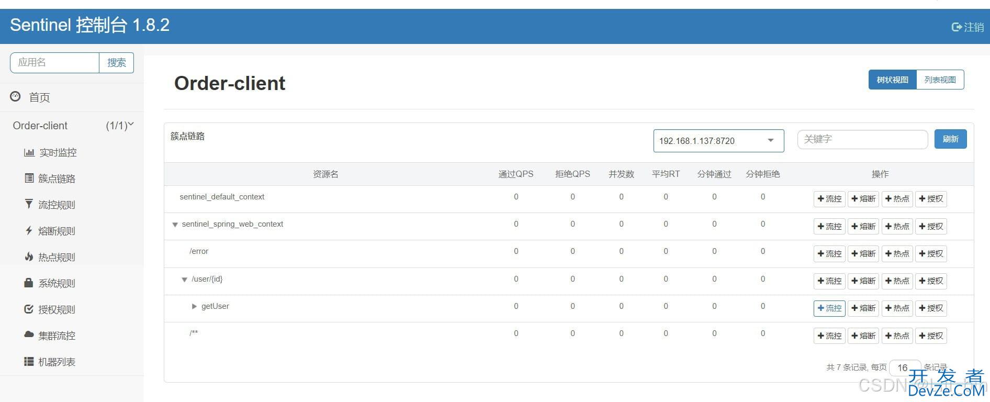This screenshot has height=402, width=990.
Task: Click the 资源名 column header
Action: (325, 174)
